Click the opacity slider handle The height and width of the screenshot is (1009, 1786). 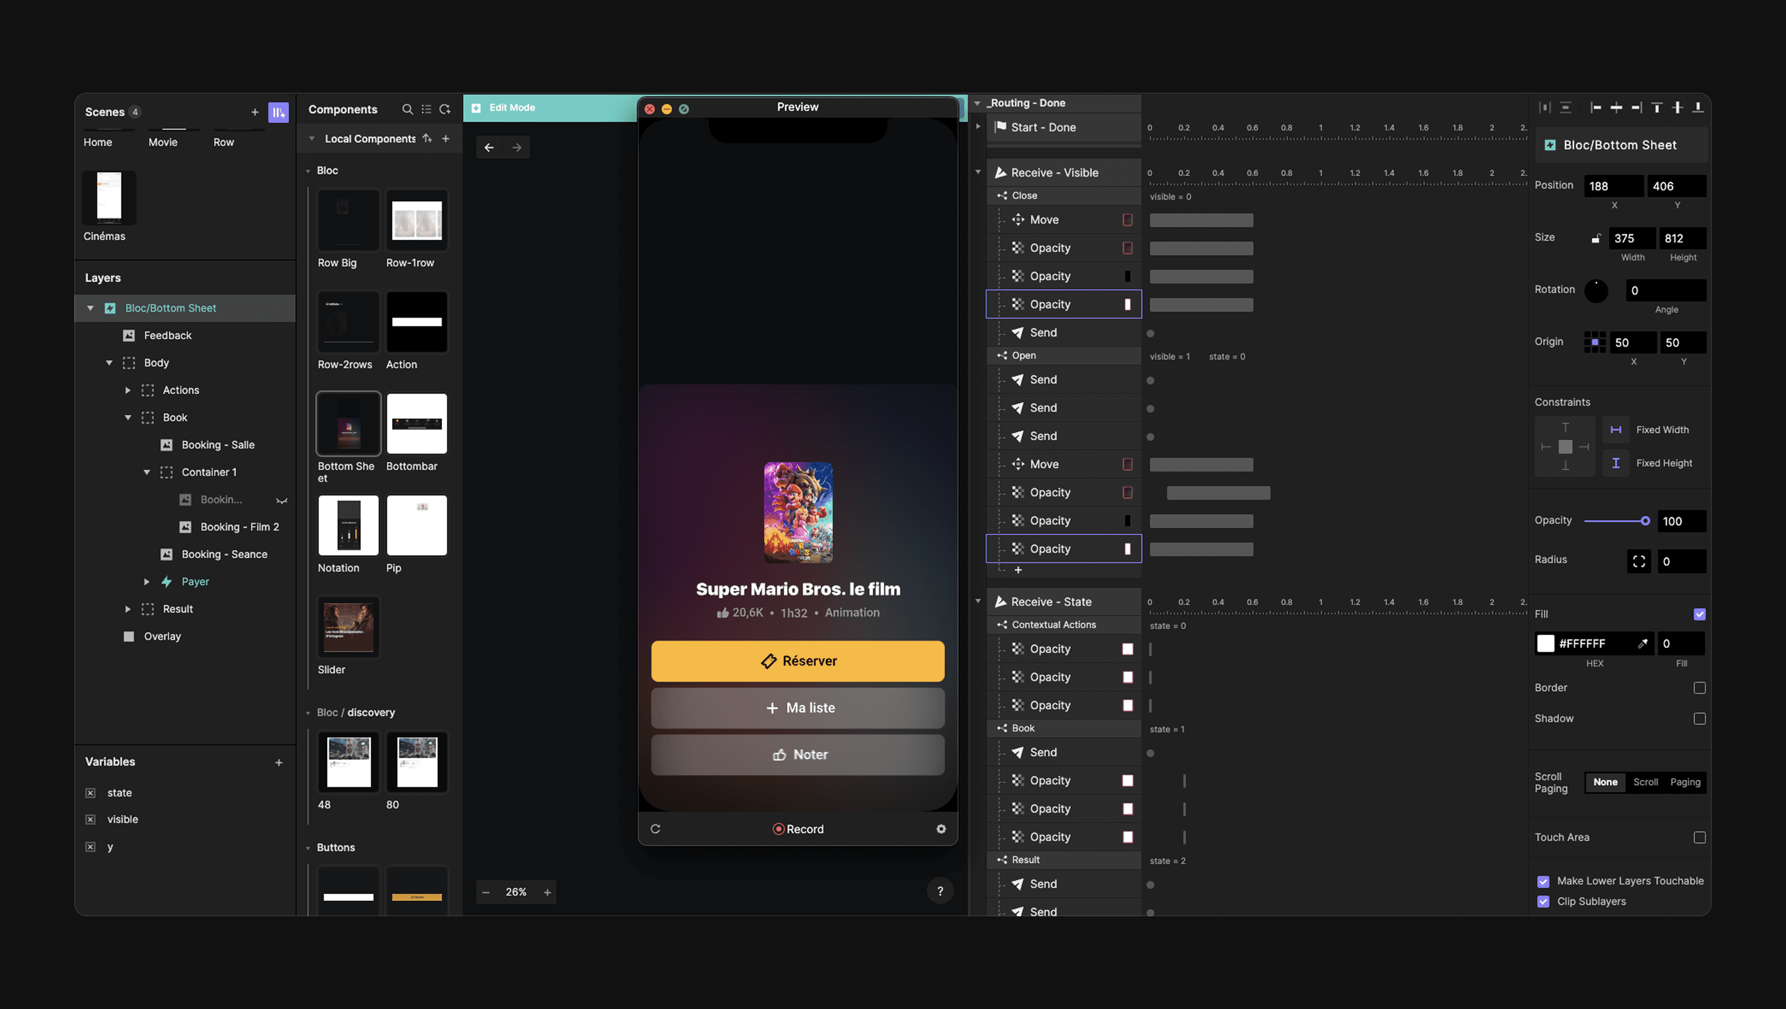(1644, 521)
